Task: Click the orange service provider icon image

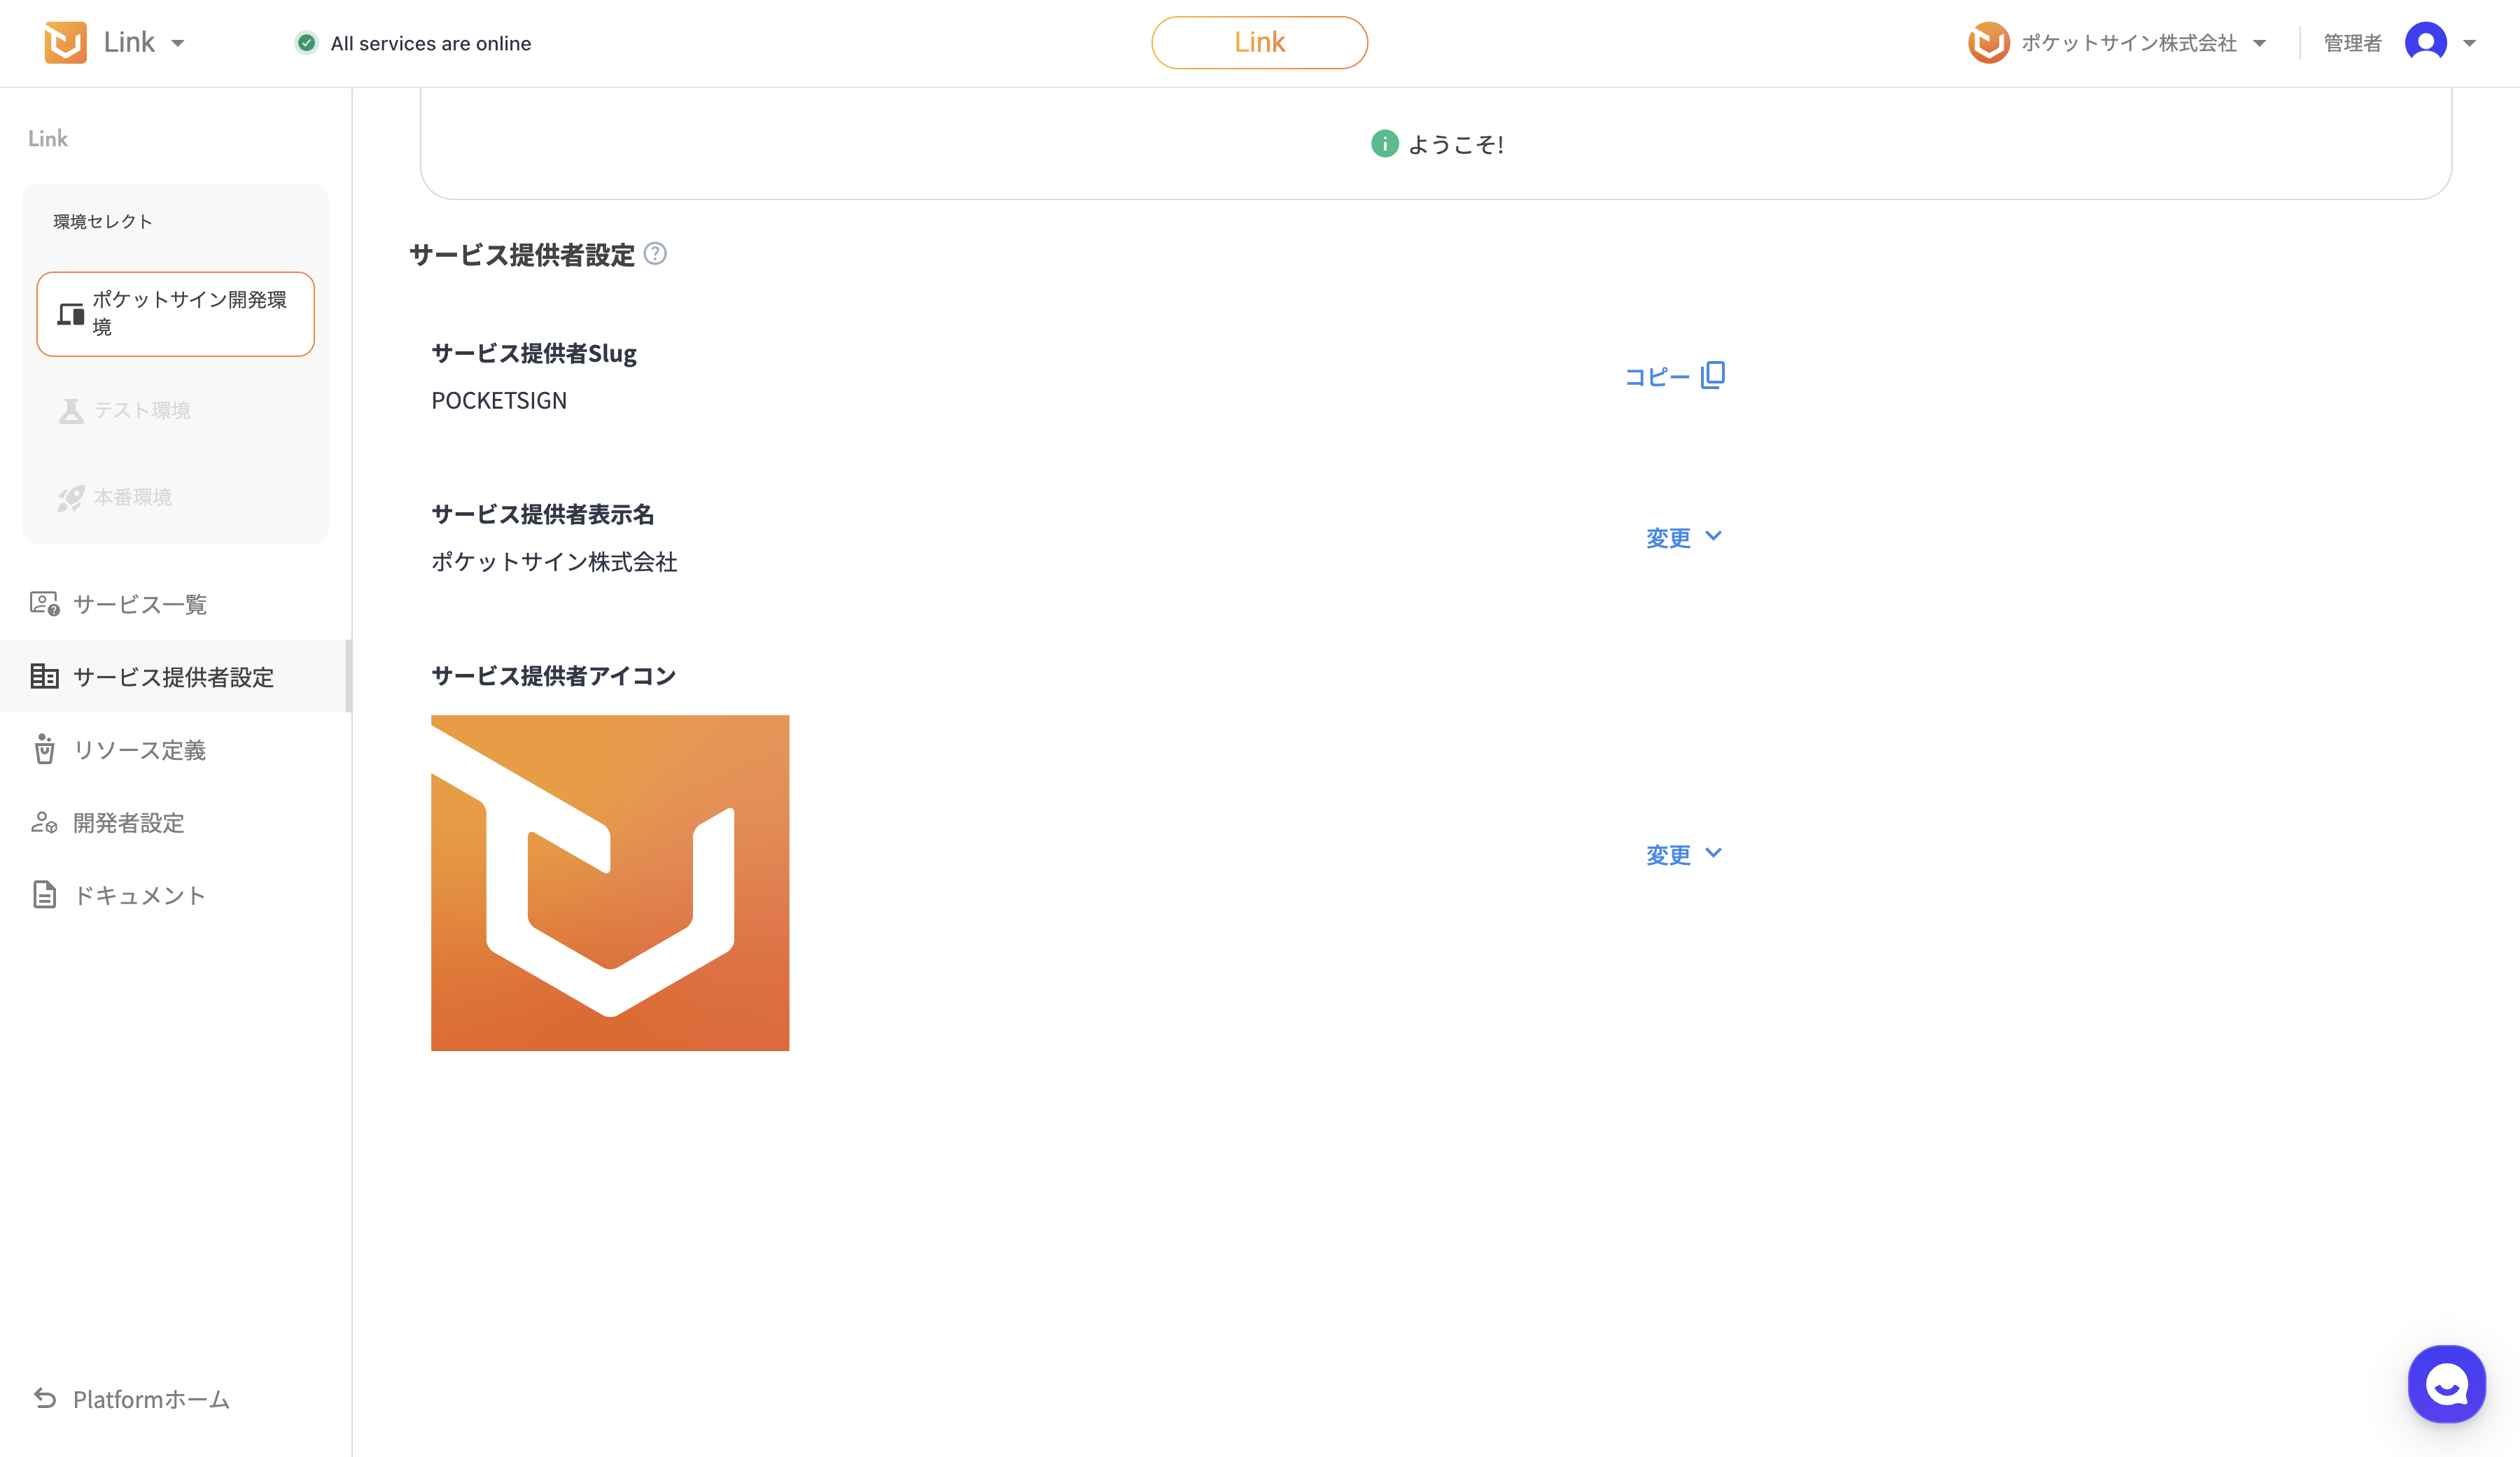Action: coord(610,883)
